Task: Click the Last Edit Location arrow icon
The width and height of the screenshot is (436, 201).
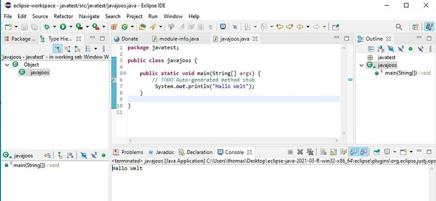Action: [280, 27]
